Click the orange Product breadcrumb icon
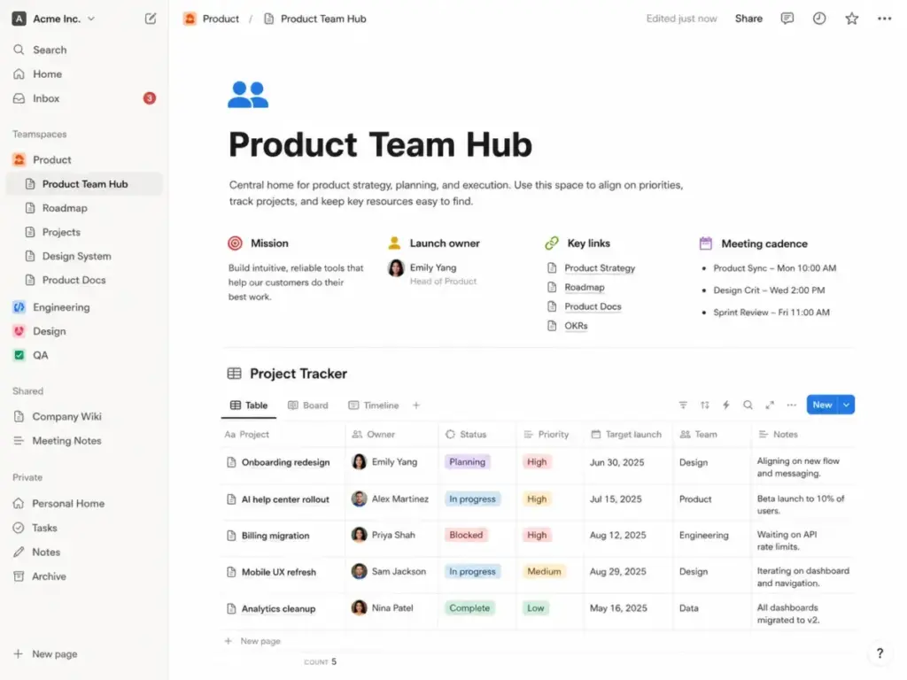 190,19
